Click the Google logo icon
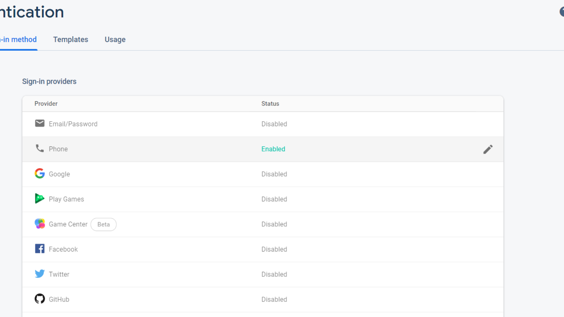Screen dimensions: 564x317 coord(40,173)
